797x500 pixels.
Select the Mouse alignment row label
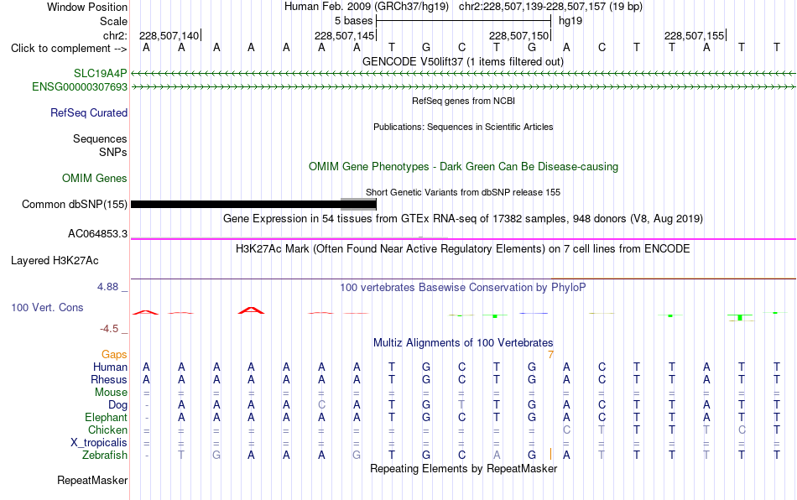click(111, 393)
